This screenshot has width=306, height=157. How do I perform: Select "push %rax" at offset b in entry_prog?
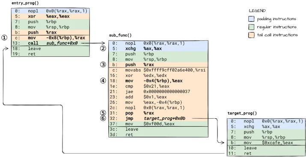click(x=51, y=32)
